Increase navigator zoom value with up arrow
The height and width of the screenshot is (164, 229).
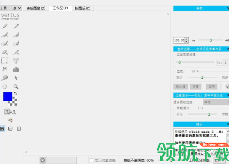[x=186, y=39]
